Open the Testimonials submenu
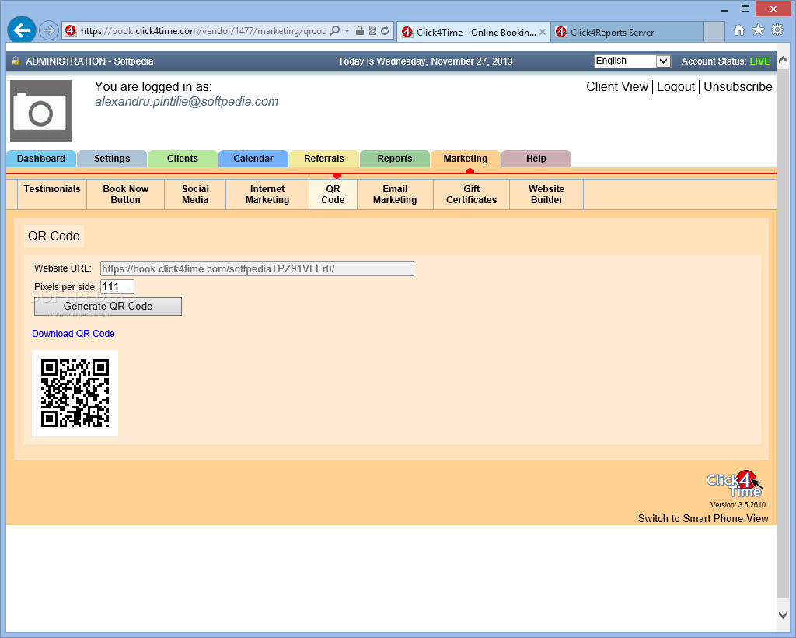This screenshot has height=638, width=796. coord(52,194)
